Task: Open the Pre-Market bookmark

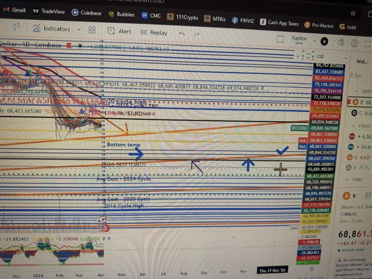Action: [319, 25]
